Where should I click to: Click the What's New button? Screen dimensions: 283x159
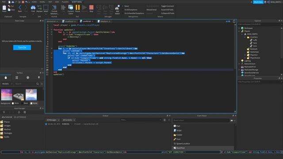click(x=258, y=2)
